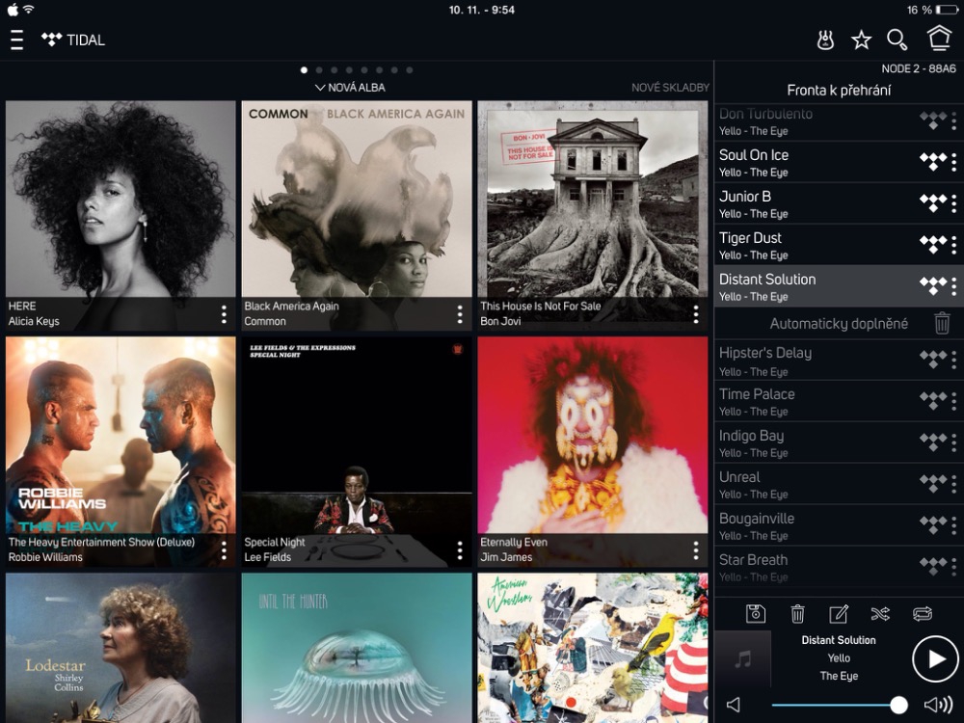Save the play queue as playlist

(x=756, y=613)
